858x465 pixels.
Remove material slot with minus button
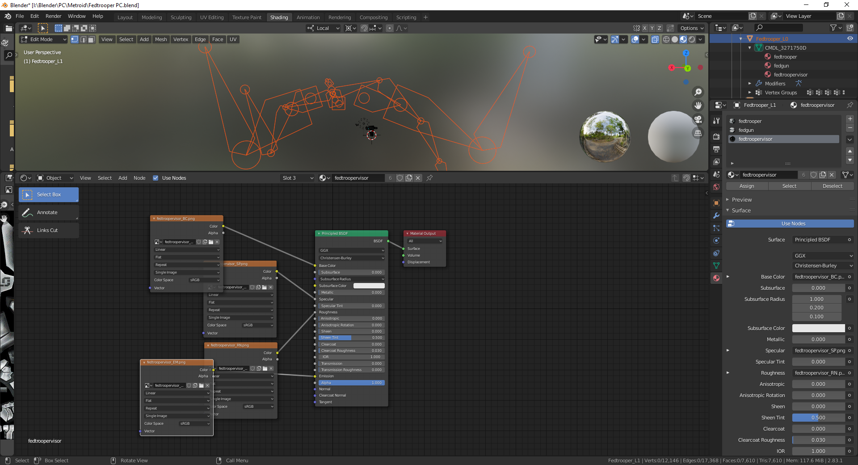coord(850,128)
